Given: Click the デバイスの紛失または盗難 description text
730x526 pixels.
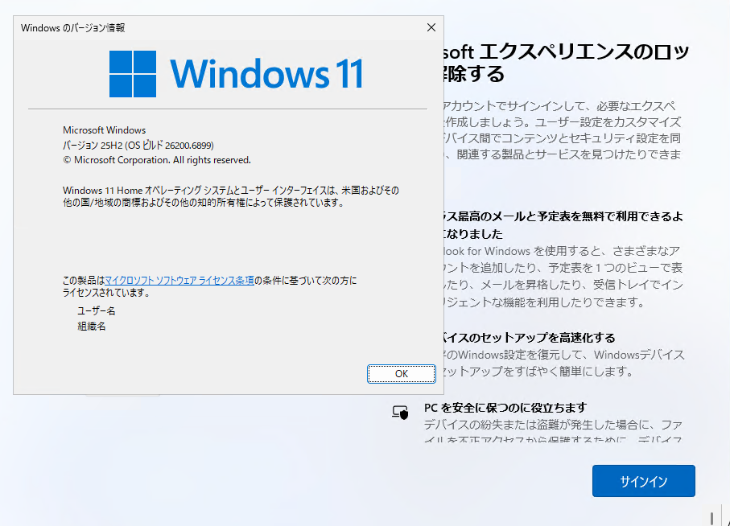Looking at the screenshot, I should pos(552,431).
